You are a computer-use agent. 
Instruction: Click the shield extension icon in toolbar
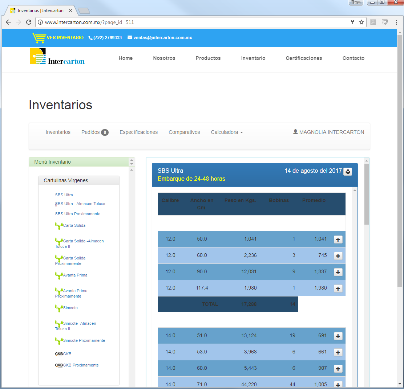click(x=384, y=22)
